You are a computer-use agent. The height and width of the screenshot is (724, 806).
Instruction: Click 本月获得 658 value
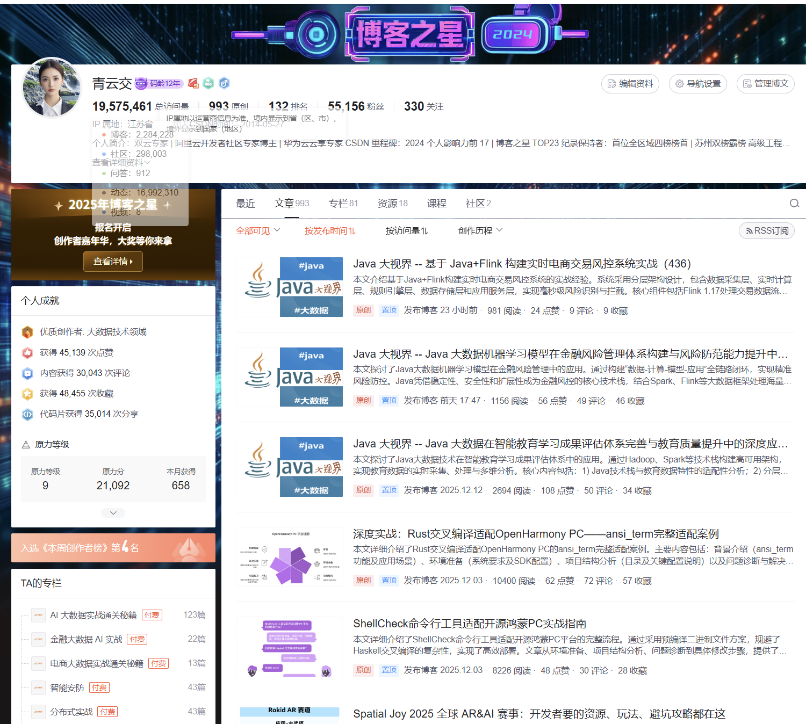point(181,486)
